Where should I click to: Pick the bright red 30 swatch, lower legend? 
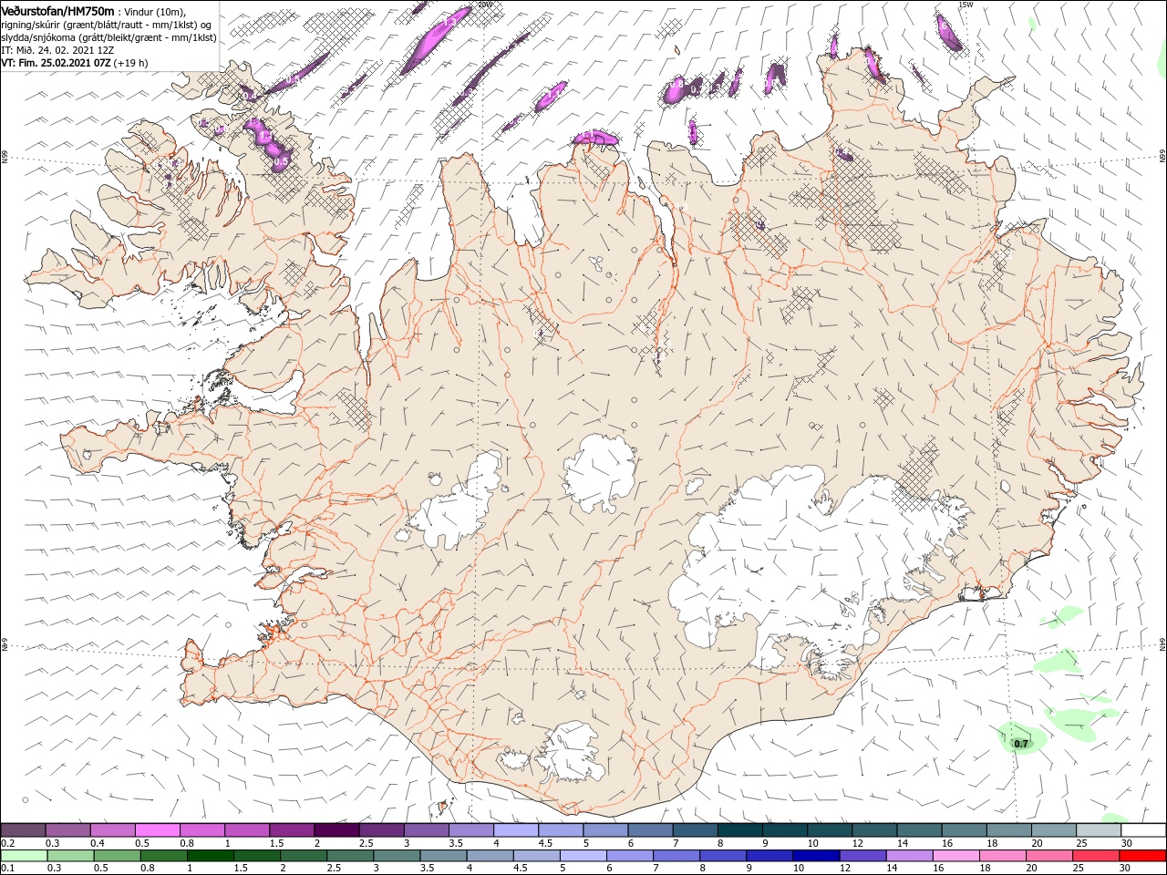click(1142, 856)
